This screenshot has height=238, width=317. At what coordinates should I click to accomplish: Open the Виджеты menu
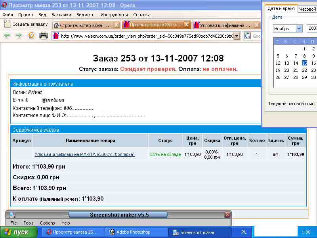pyautogui.click(x=86, y=15)
